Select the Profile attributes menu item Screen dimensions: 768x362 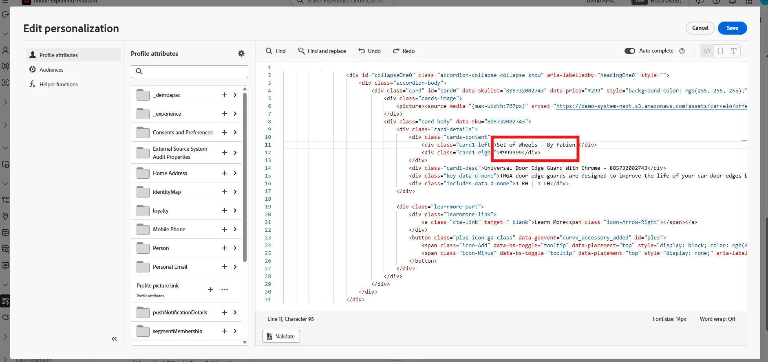pyautogui.click(x=73, y=55)
